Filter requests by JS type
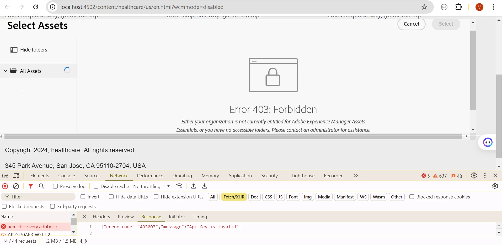Viewport: 502px width, 245px height. click(x=280, y=197)
